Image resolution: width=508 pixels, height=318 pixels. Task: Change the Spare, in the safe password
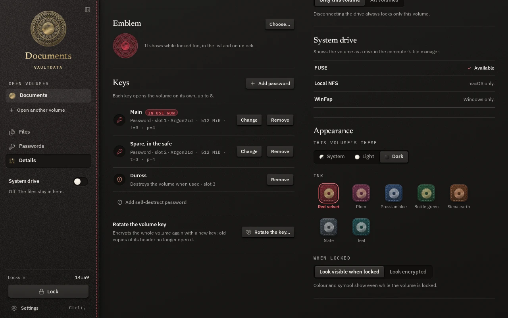click(x=249, y=151)
